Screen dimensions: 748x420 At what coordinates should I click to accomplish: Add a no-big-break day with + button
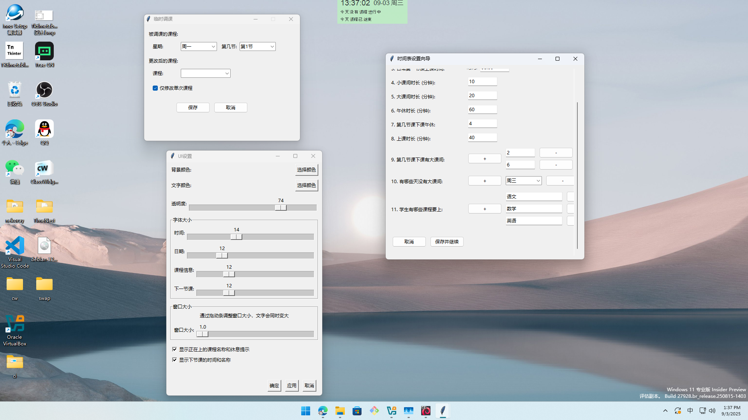pyautogui.click(x=485, y=181)
